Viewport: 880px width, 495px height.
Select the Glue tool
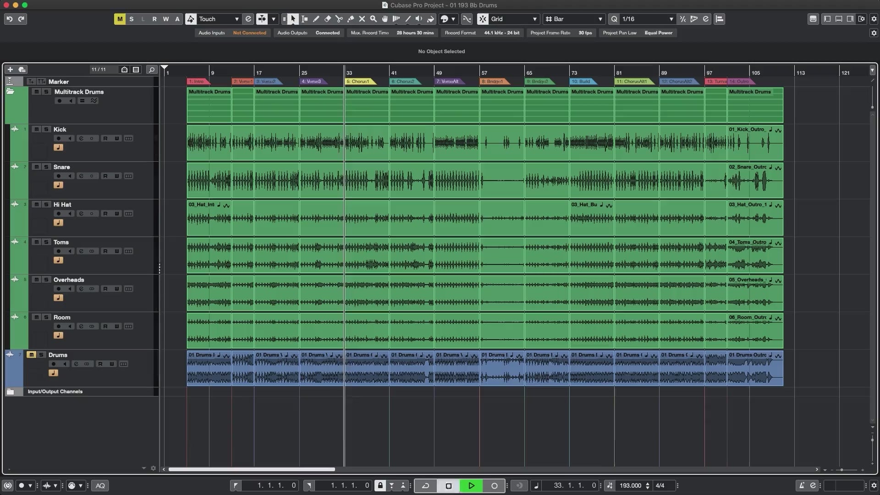[x=350, y=19]
